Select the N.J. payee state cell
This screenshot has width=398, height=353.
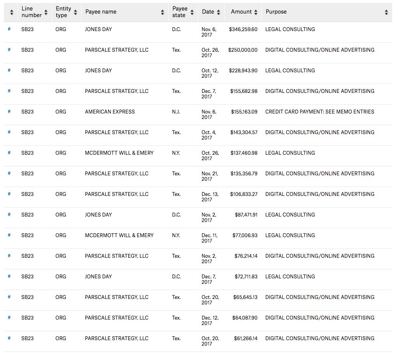(176, 112)
